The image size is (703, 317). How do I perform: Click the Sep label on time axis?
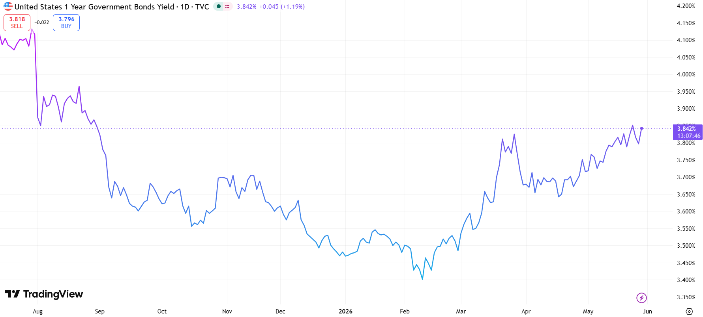99,311
